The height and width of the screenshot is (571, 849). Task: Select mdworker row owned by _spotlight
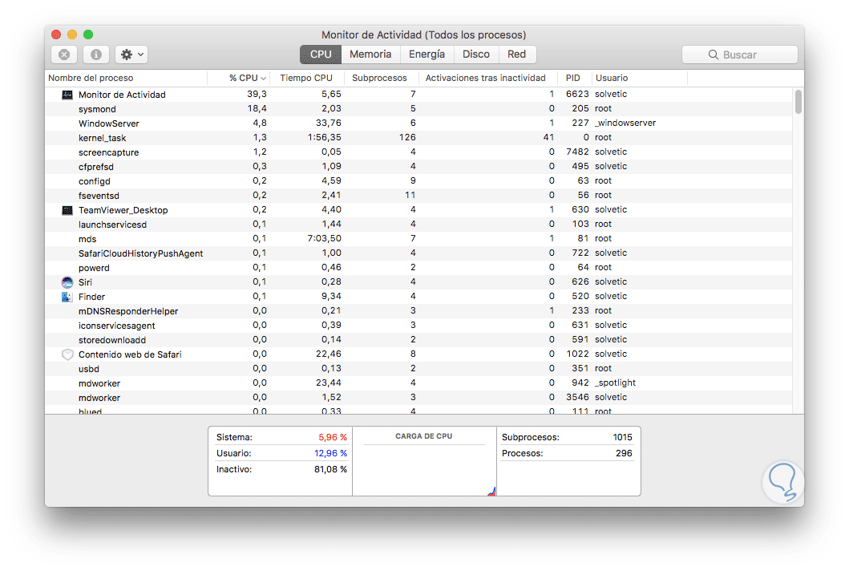[418, 383]
